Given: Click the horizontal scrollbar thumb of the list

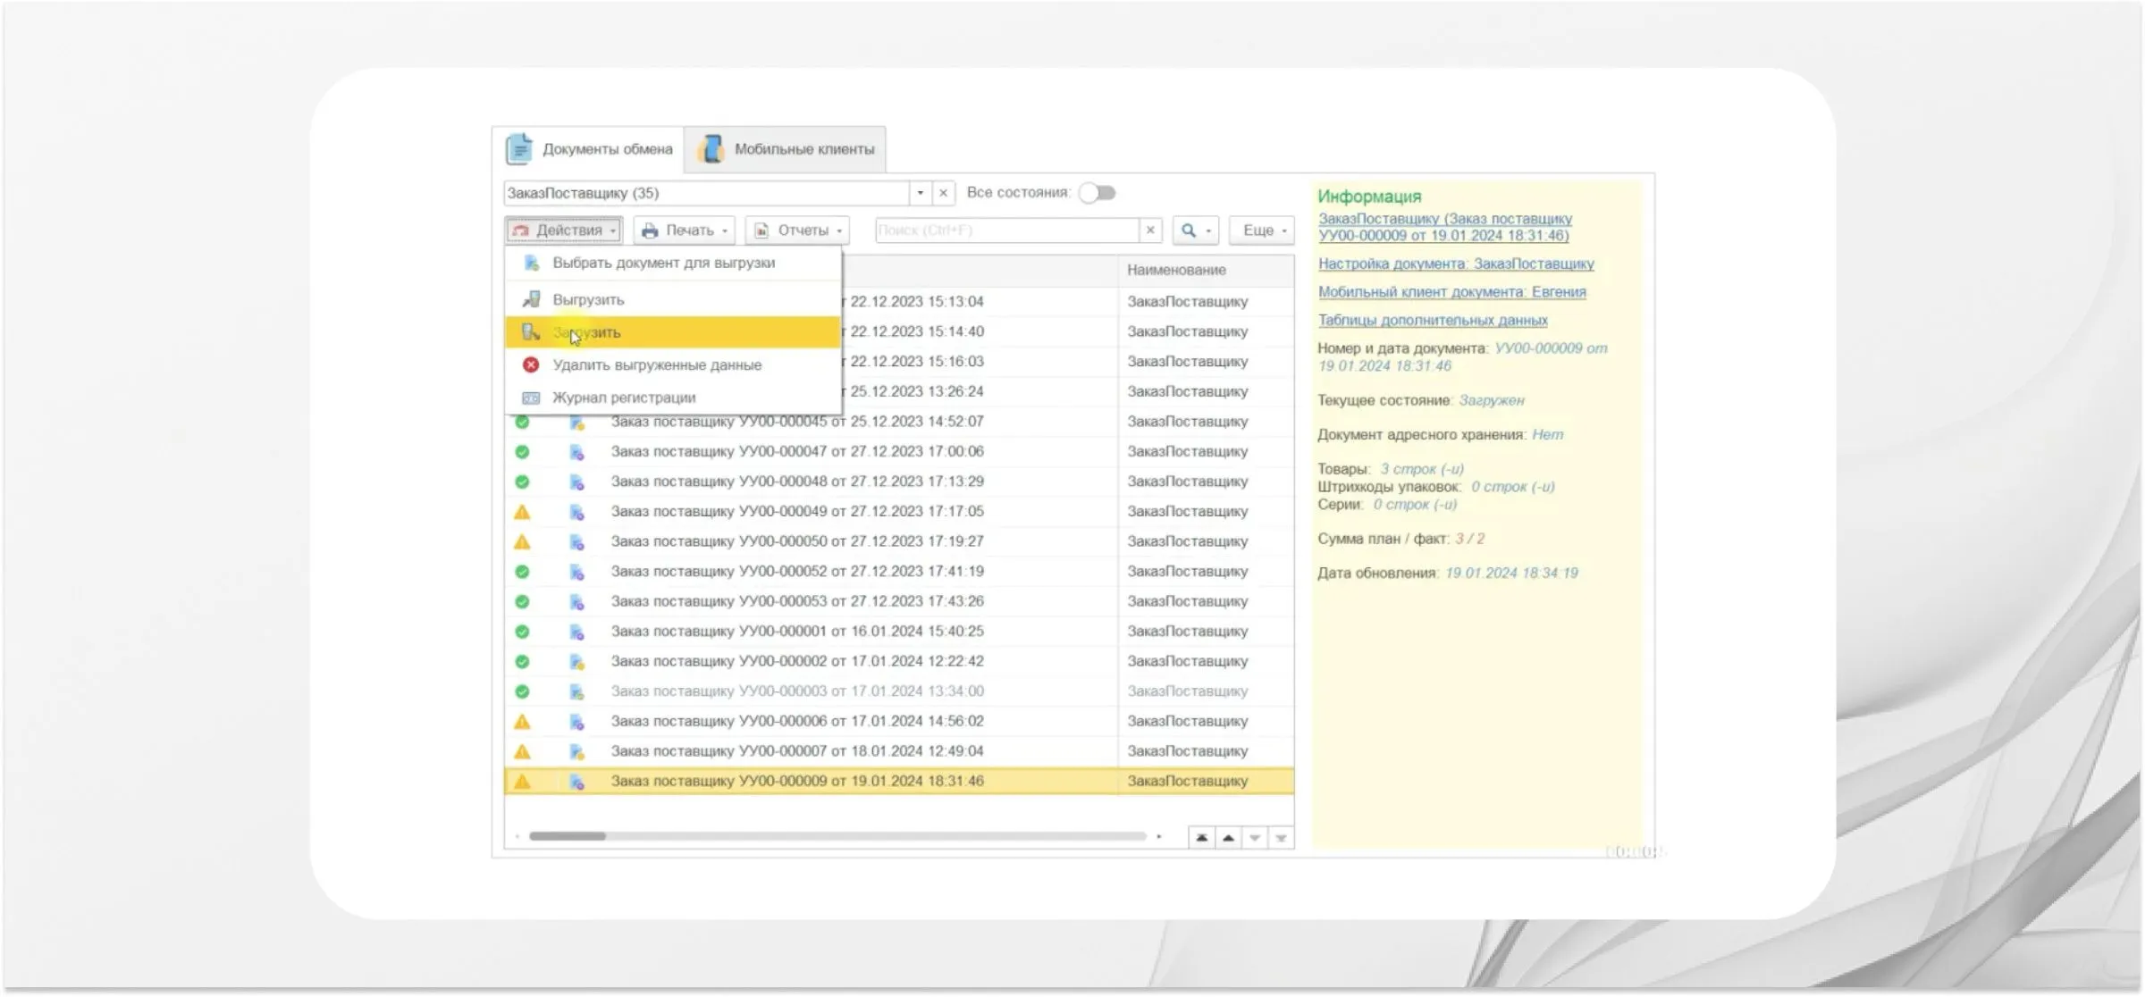Looking at the screenshot, I should 568,837.
